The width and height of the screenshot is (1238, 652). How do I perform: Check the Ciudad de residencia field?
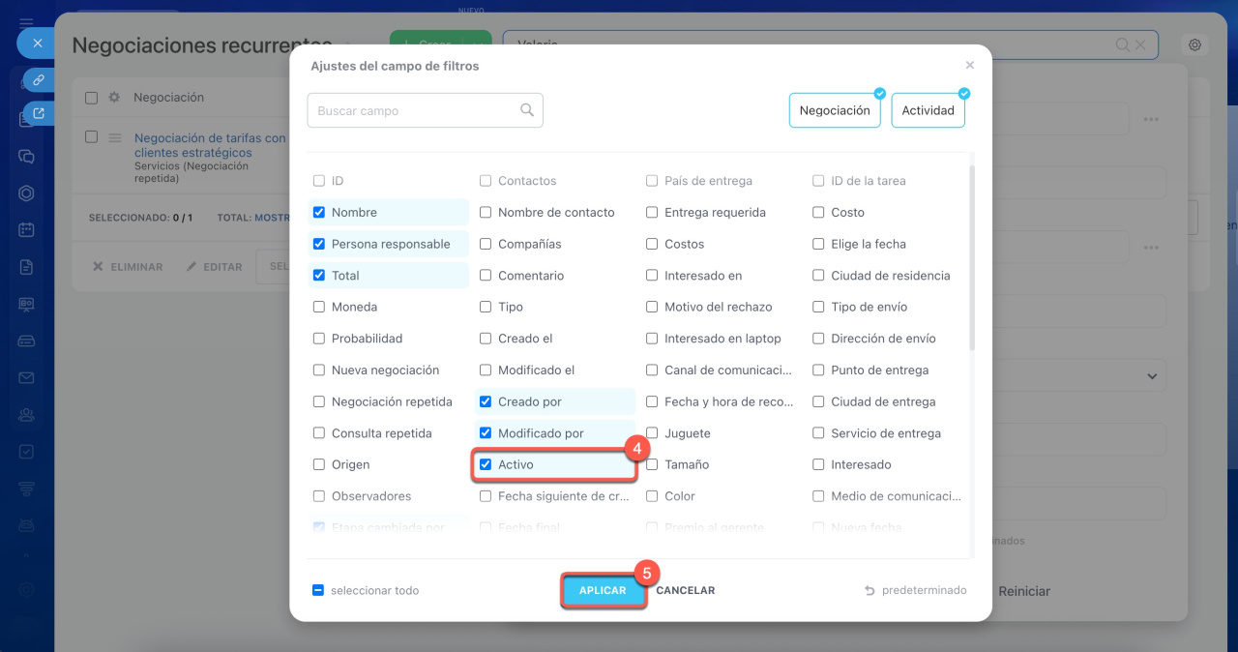click(818, 276)
